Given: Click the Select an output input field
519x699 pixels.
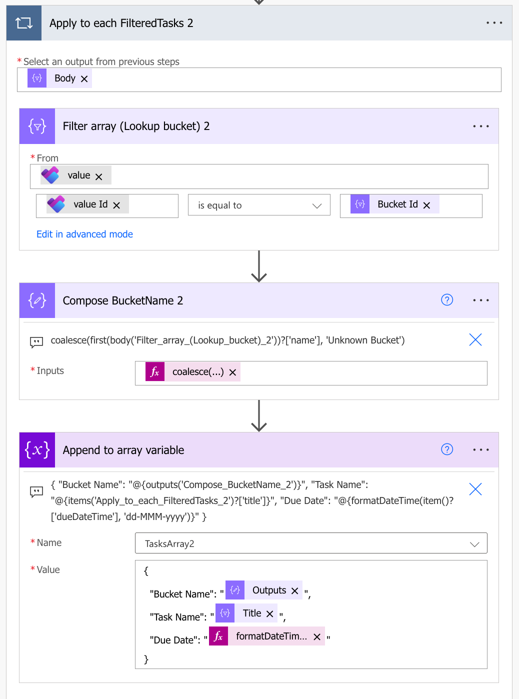Looking at the screenshot, I should coord(259,79).
